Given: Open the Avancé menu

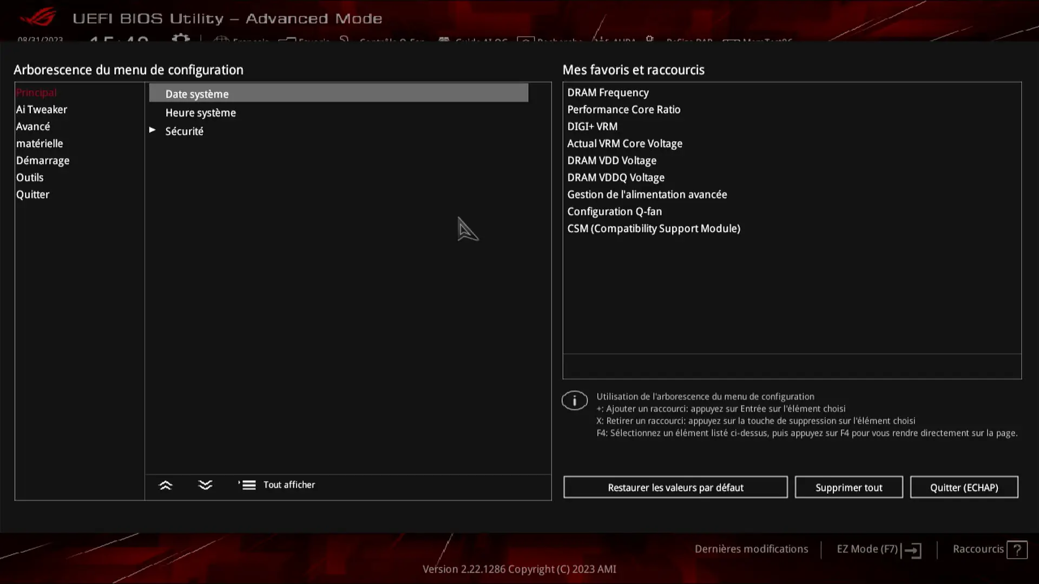Looking at the screenshot, I should click(x=33, y=127).
